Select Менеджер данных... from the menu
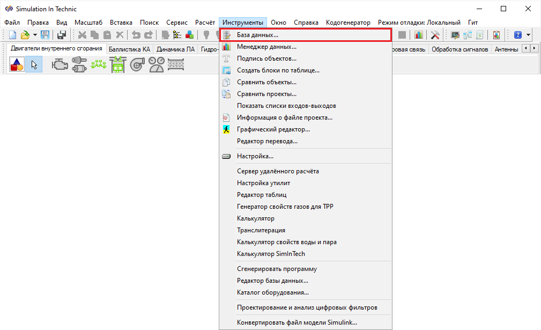This screenshot has height=330, width=541. click(x=266, y=47)
